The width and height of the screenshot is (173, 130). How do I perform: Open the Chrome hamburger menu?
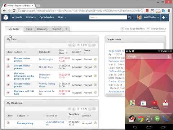[x=169, y=10]
